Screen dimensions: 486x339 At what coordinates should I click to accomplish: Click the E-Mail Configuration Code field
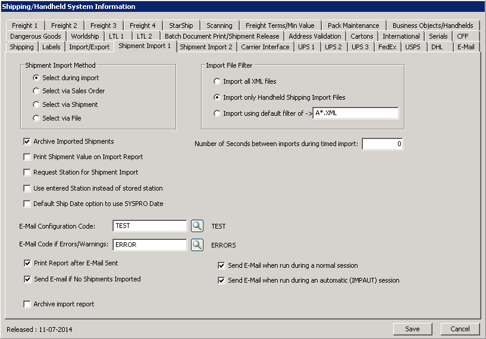pos(149,226)
